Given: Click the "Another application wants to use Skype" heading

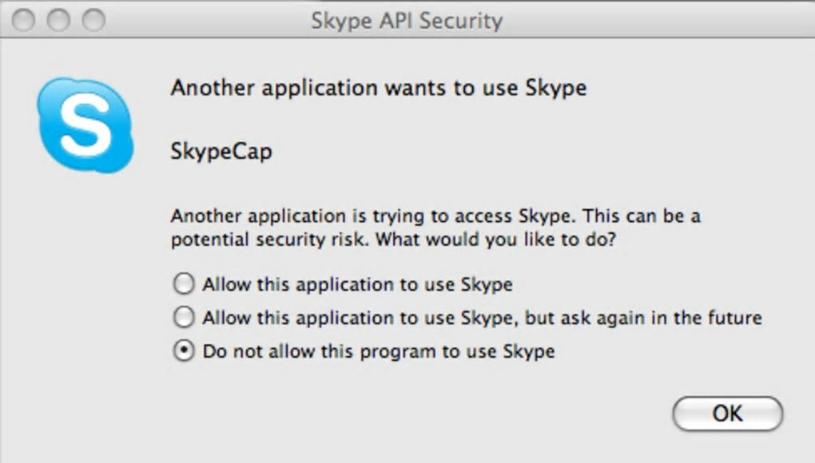Looking at the screenshot, I should 378,87.
